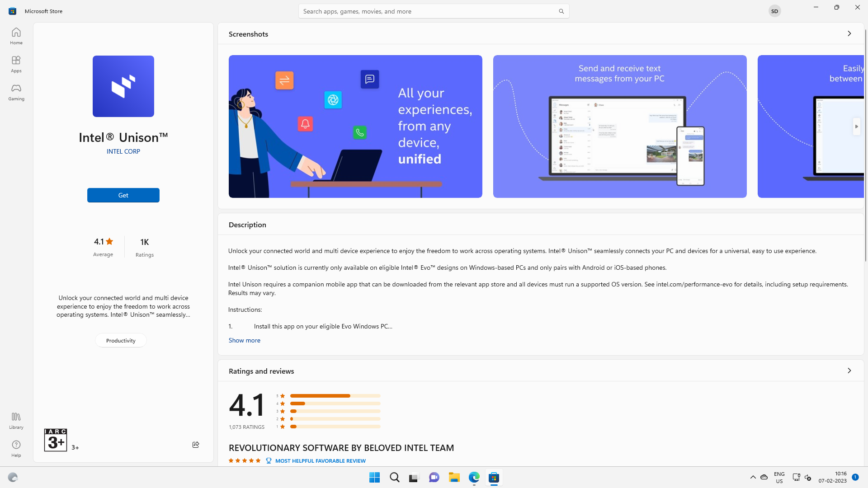Open File Explorer from the taskbar
Image resolution: width=868 pixels, height=488 pixels.
click(454, 477)
